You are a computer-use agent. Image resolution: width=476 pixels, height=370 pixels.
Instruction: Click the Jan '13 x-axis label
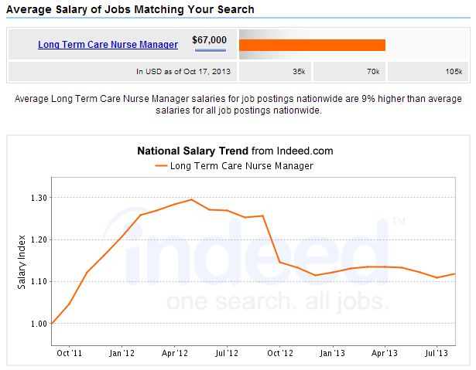pos(332,353)
